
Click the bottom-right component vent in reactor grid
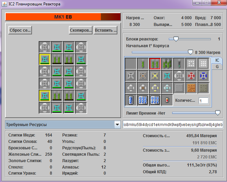click(81, 108)
